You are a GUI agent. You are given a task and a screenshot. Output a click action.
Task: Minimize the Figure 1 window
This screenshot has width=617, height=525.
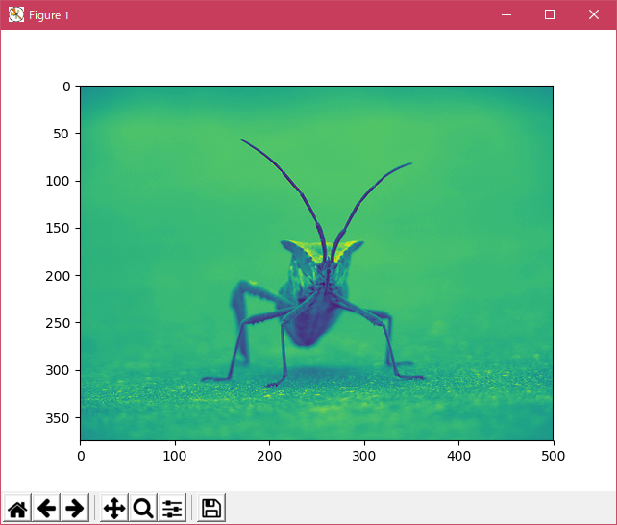(506, 15)
